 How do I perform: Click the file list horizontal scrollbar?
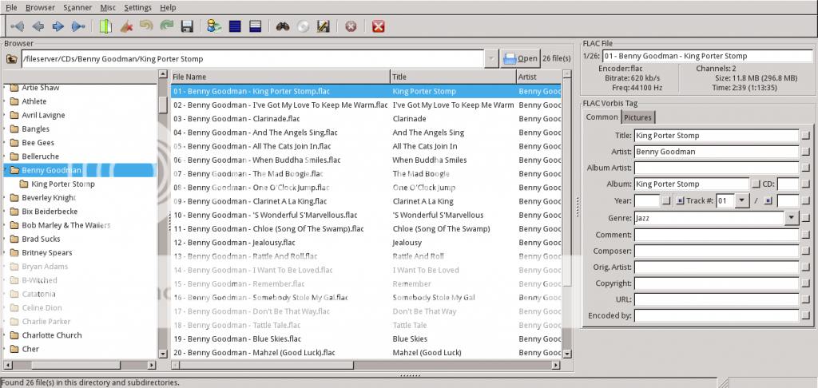[366, 365]
